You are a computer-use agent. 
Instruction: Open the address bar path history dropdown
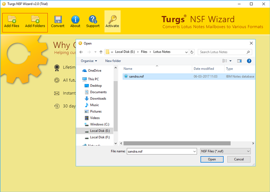(x=186, y=52)
